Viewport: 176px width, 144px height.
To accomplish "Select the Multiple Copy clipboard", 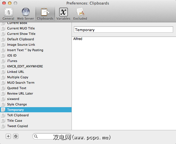I will pos(36,77).
